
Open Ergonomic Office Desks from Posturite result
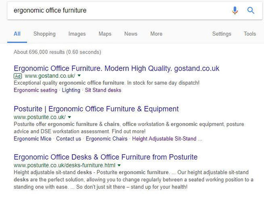point(106,157)
